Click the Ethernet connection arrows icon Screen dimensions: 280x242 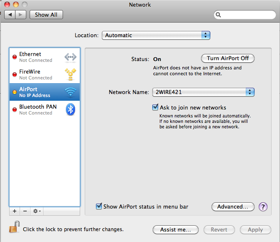pyautogui.click(x=71, y=57)
